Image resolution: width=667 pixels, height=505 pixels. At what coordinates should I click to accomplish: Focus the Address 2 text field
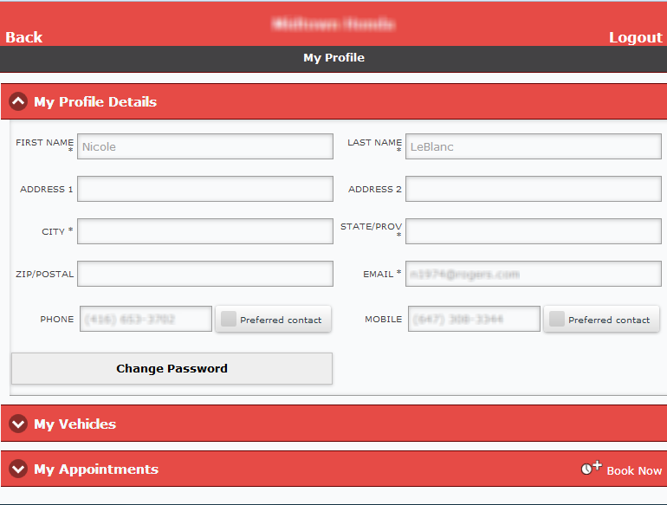(533, 189)
